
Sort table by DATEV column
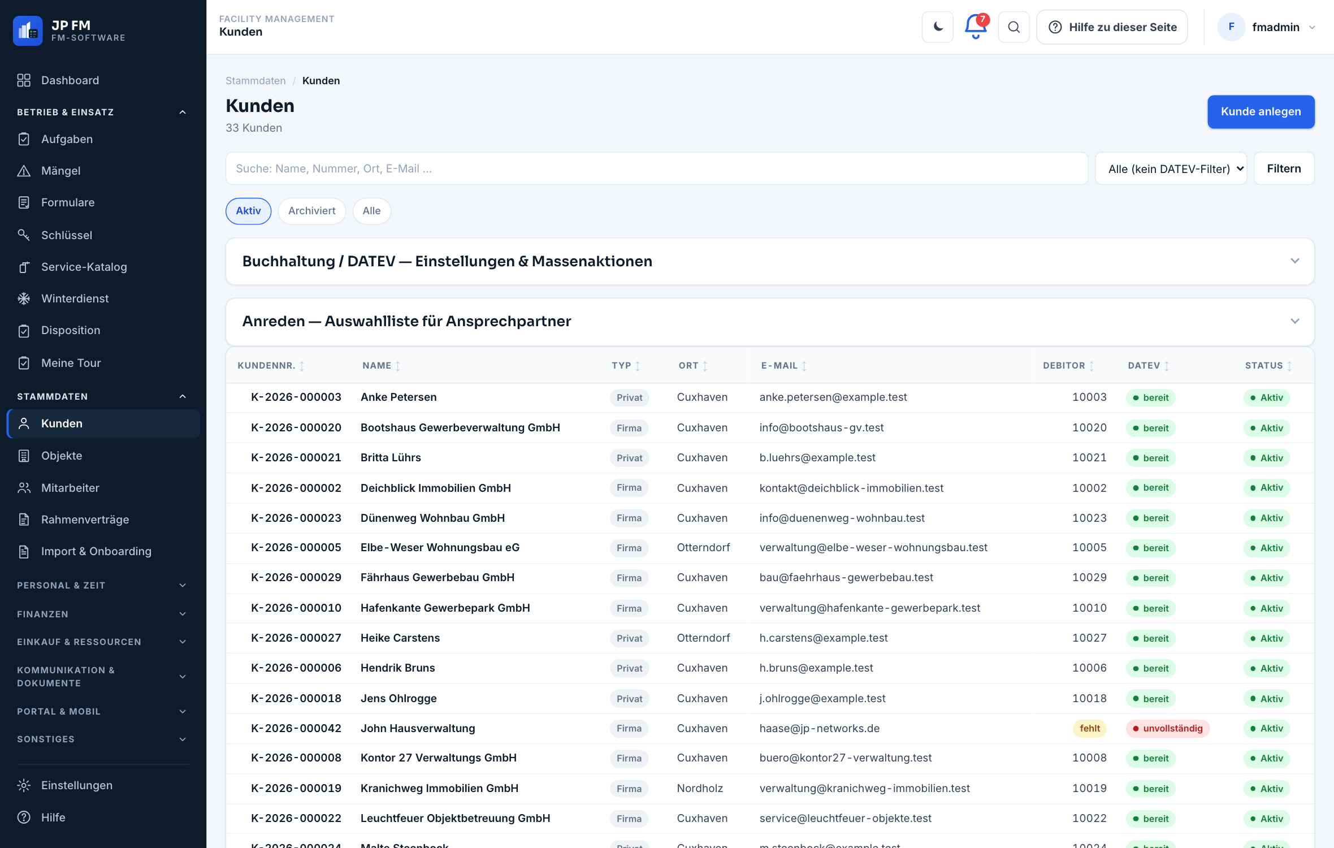(1149, 366)
